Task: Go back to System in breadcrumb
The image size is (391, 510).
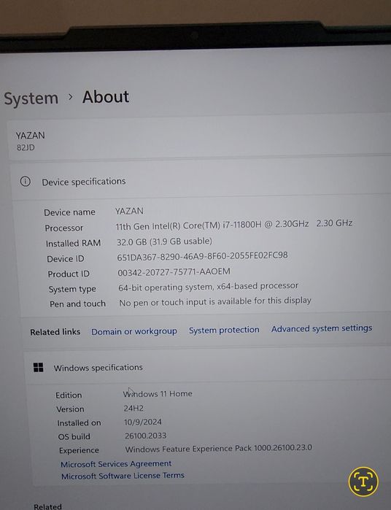Action: coord(31,98)
